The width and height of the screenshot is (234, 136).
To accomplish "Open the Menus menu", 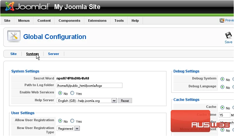I will (24, 21).
